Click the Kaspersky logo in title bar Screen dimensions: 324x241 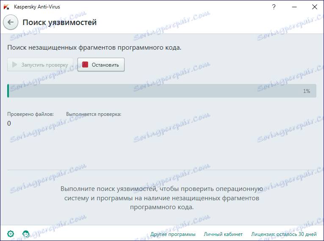(6, 7)
